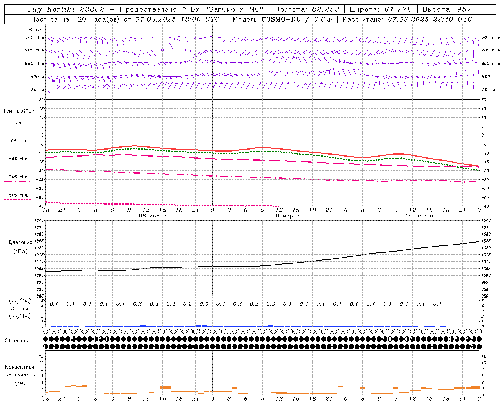The width and height of the screenshot is (502, 402).
Task: Click the station title Yug_Korliki_23862
Action: 66,9
